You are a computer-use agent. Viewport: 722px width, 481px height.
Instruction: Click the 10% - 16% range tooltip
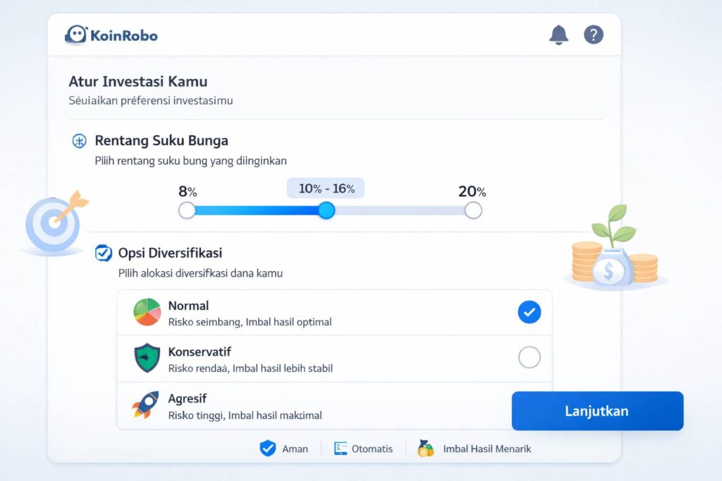click(x=326, y=189)
